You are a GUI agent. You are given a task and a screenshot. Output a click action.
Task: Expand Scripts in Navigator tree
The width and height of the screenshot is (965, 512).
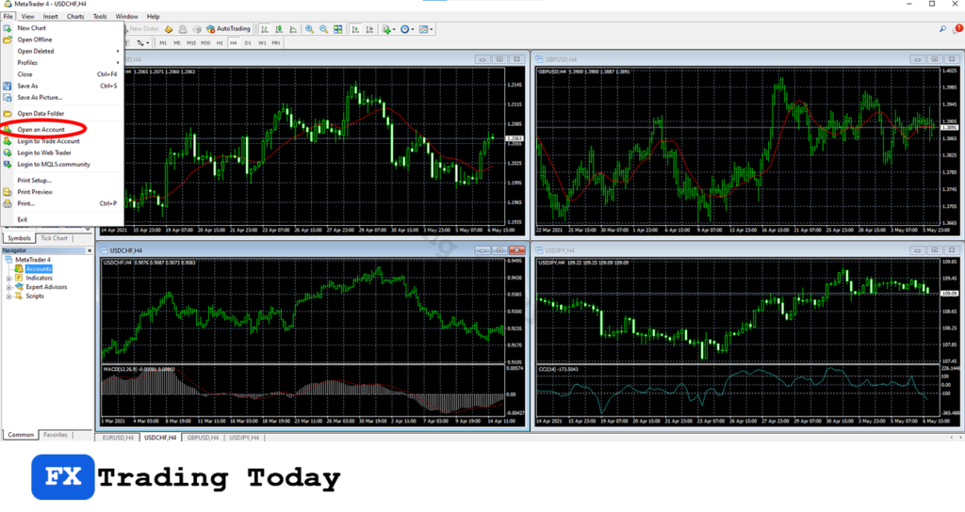pos(9,296)
